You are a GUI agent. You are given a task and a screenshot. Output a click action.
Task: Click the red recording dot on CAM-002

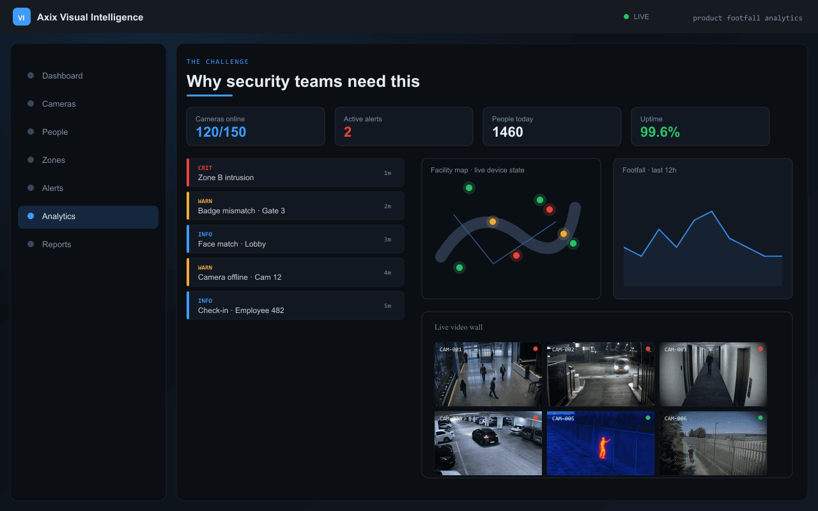pos(648,349)
